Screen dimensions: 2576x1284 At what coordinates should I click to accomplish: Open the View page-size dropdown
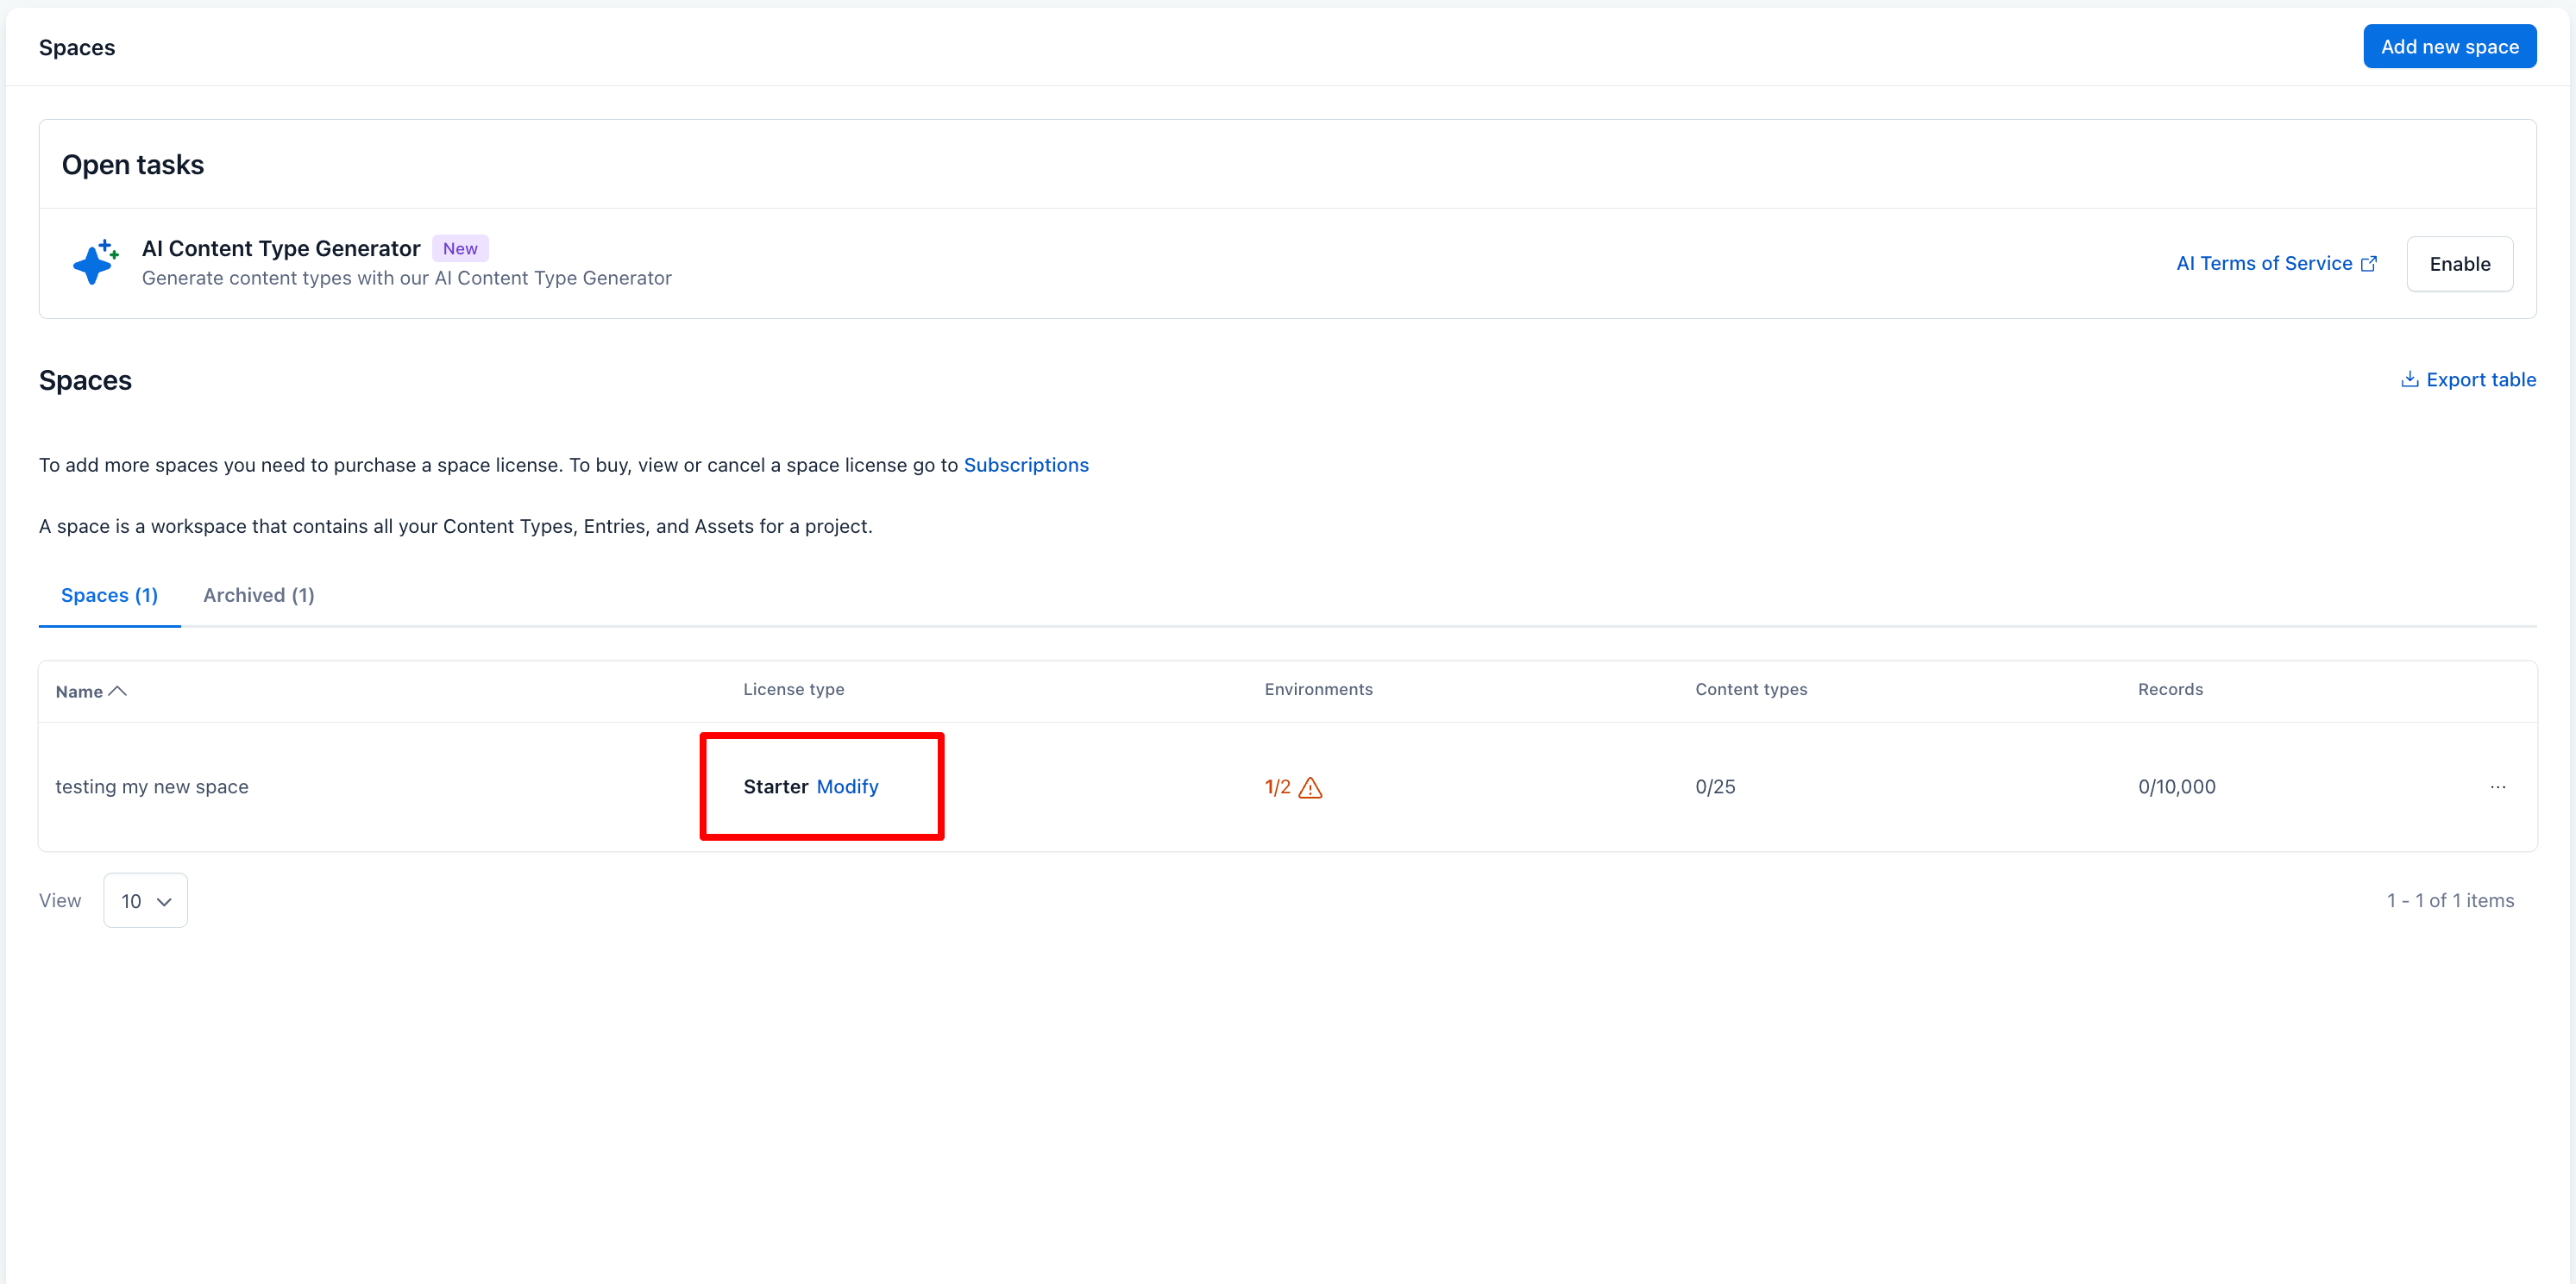[x=145, y=900]
